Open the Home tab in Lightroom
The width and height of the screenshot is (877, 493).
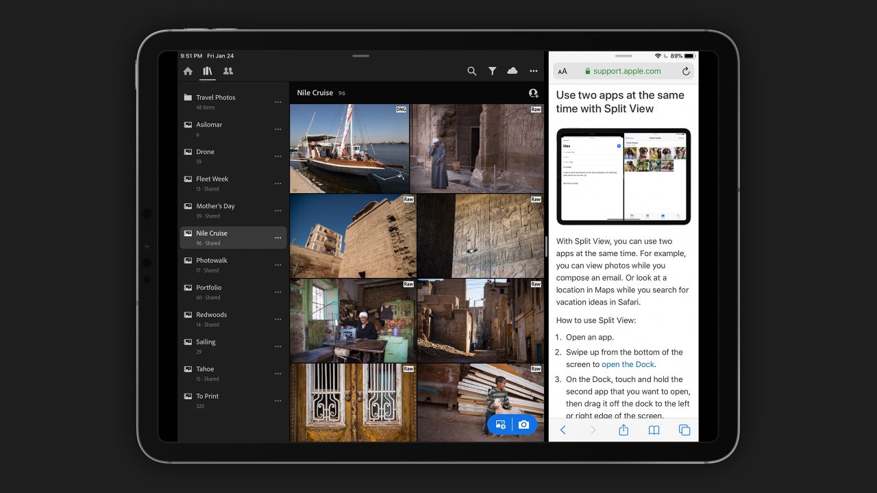pyautogui.click(x=188, y=71)
